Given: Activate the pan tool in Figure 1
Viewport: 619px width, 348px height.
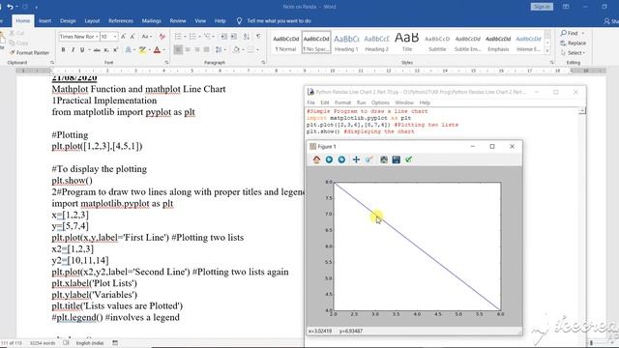Looking at the screenshot, I should [356, 159].
